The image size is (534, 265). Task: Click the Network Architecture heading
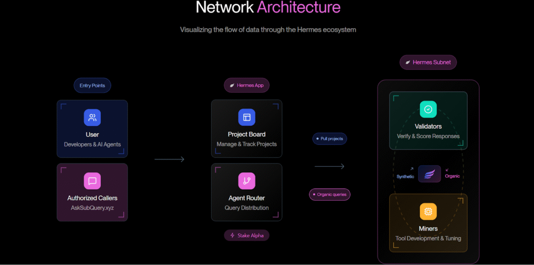268,8
